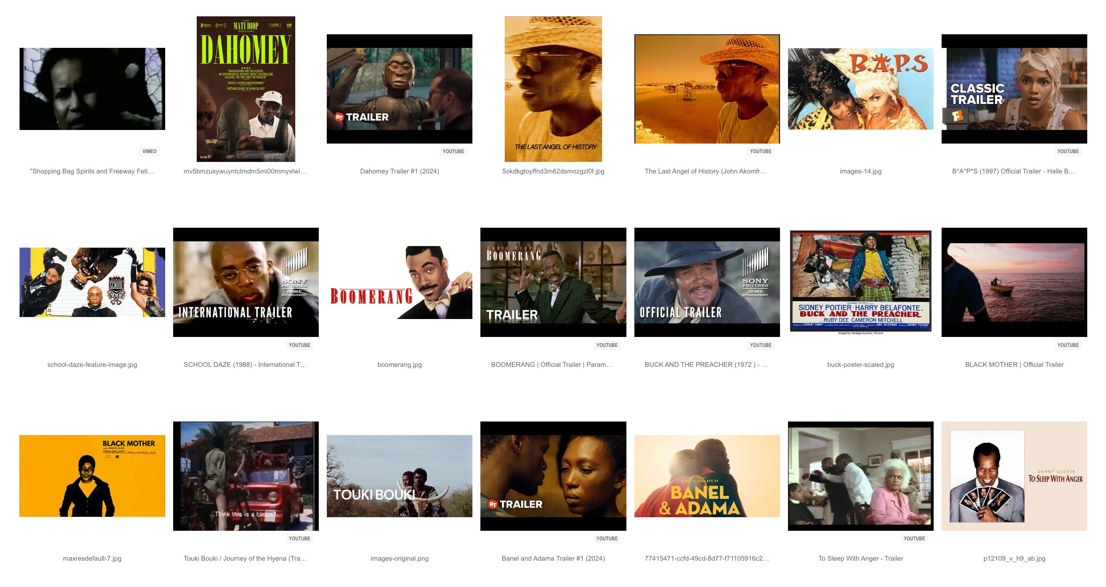
Task: Open the To Sleep With Anger trailer
Action: click(860, 476)
